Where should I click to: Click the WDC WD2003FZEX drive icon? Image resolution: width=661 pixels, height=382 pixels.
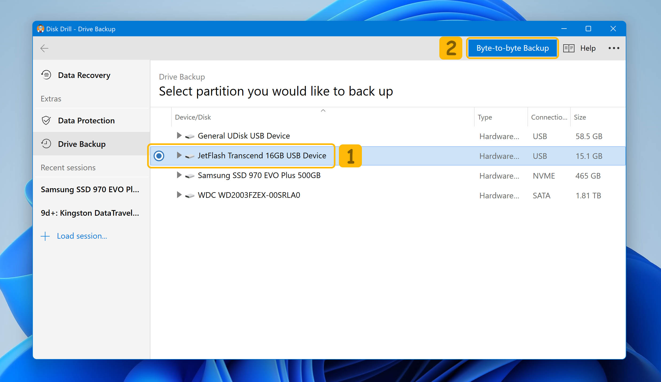point(190,196)
